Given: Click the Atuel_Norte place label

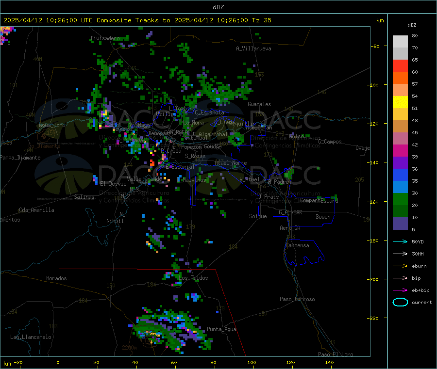Looking at the screenshot, I should pos(231,163).
